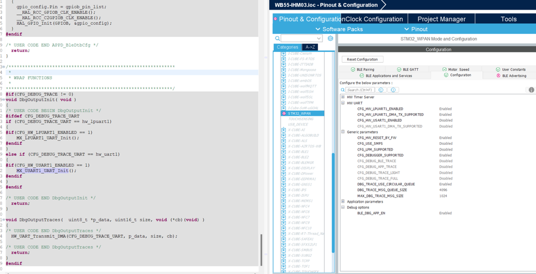Image resolution: width=536 pixels, height=274 pixels.
Task: Switch to the A->Z sorting tab
Action: click(310, 47)
